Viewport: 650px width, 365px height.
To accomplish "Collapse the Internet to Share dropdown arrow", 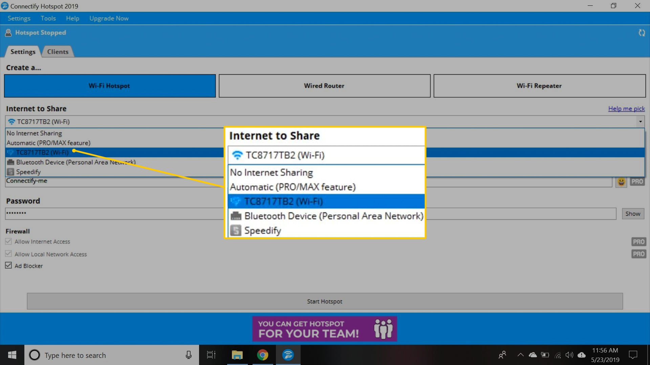I will 640,122.
